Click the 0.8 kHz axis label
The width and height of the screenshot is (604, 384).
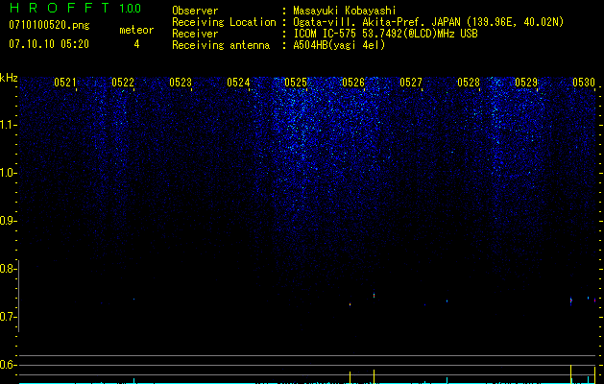point(7,269)
